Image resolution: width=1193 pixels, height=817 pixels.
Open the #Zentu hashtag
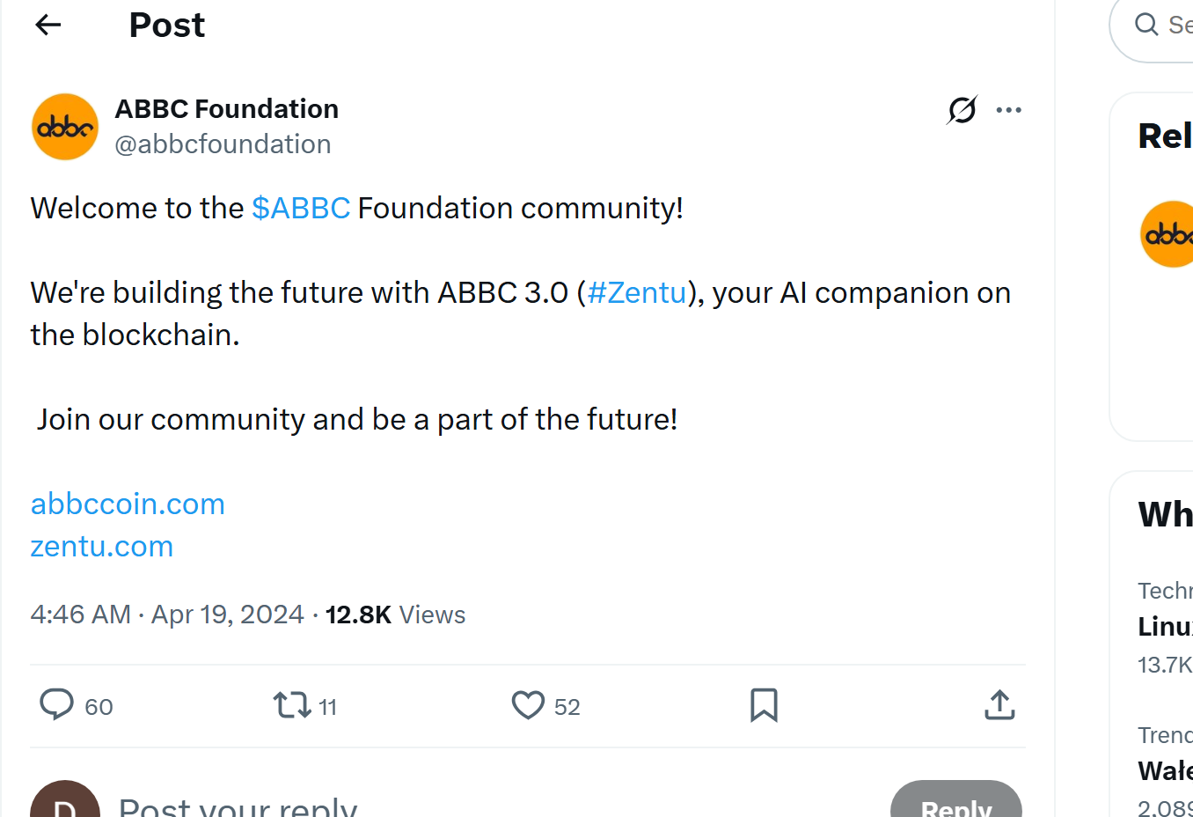point(636,292)
